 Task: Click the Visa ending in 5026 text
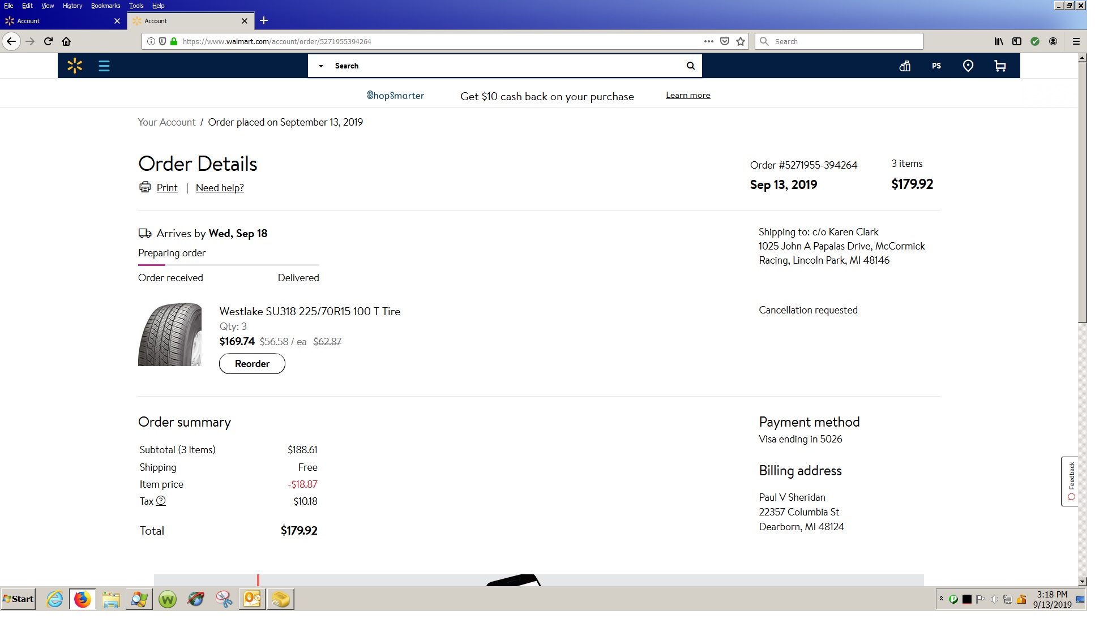(x=800, y=439)
